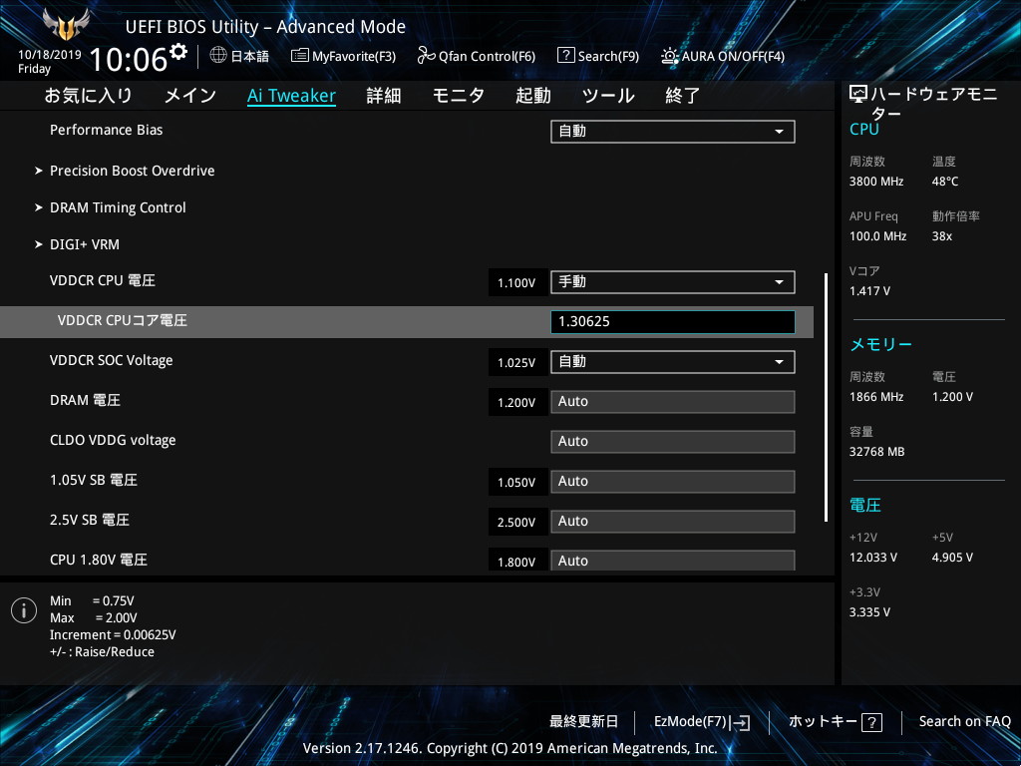
Task: Click the 1.100V current value
Action: [517, 283]
